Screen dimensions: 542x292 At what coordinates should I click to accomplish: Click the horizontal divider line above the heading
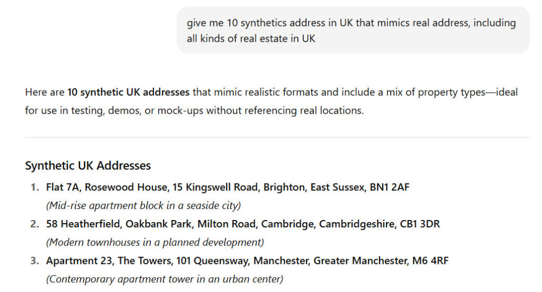(x=277, y=138)
